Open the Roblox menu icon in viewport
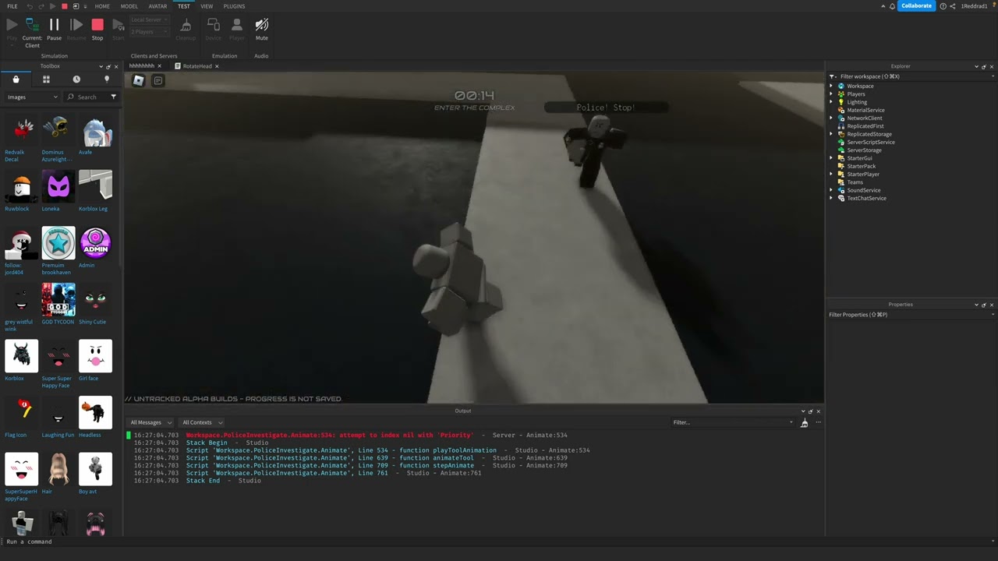The height and width of the screenshot is (561, 998). click(x=138, y=80)
